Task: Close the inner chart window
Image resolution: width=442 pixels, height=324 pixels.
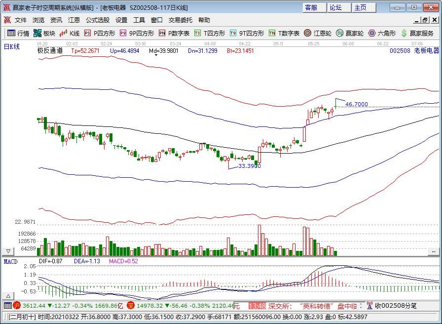Action: pos(435,20)
